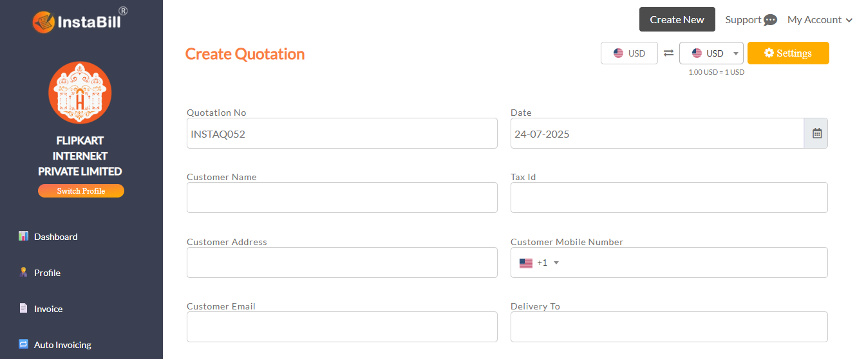Open the +1 country code selector
Screen dimensions: 866x359
539,262
